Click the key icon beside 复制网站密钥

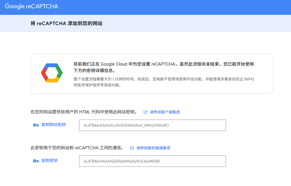[36, 125]
